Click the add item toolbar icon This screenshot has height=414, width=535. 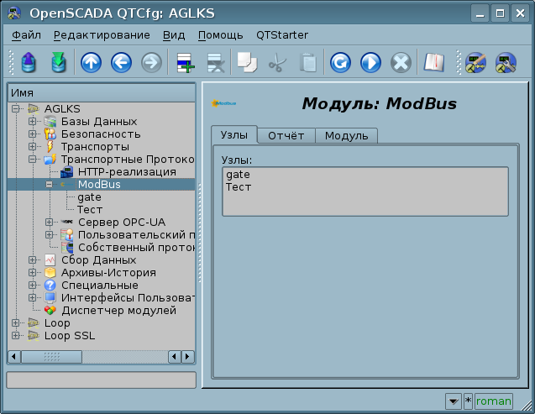pos(183,63)
